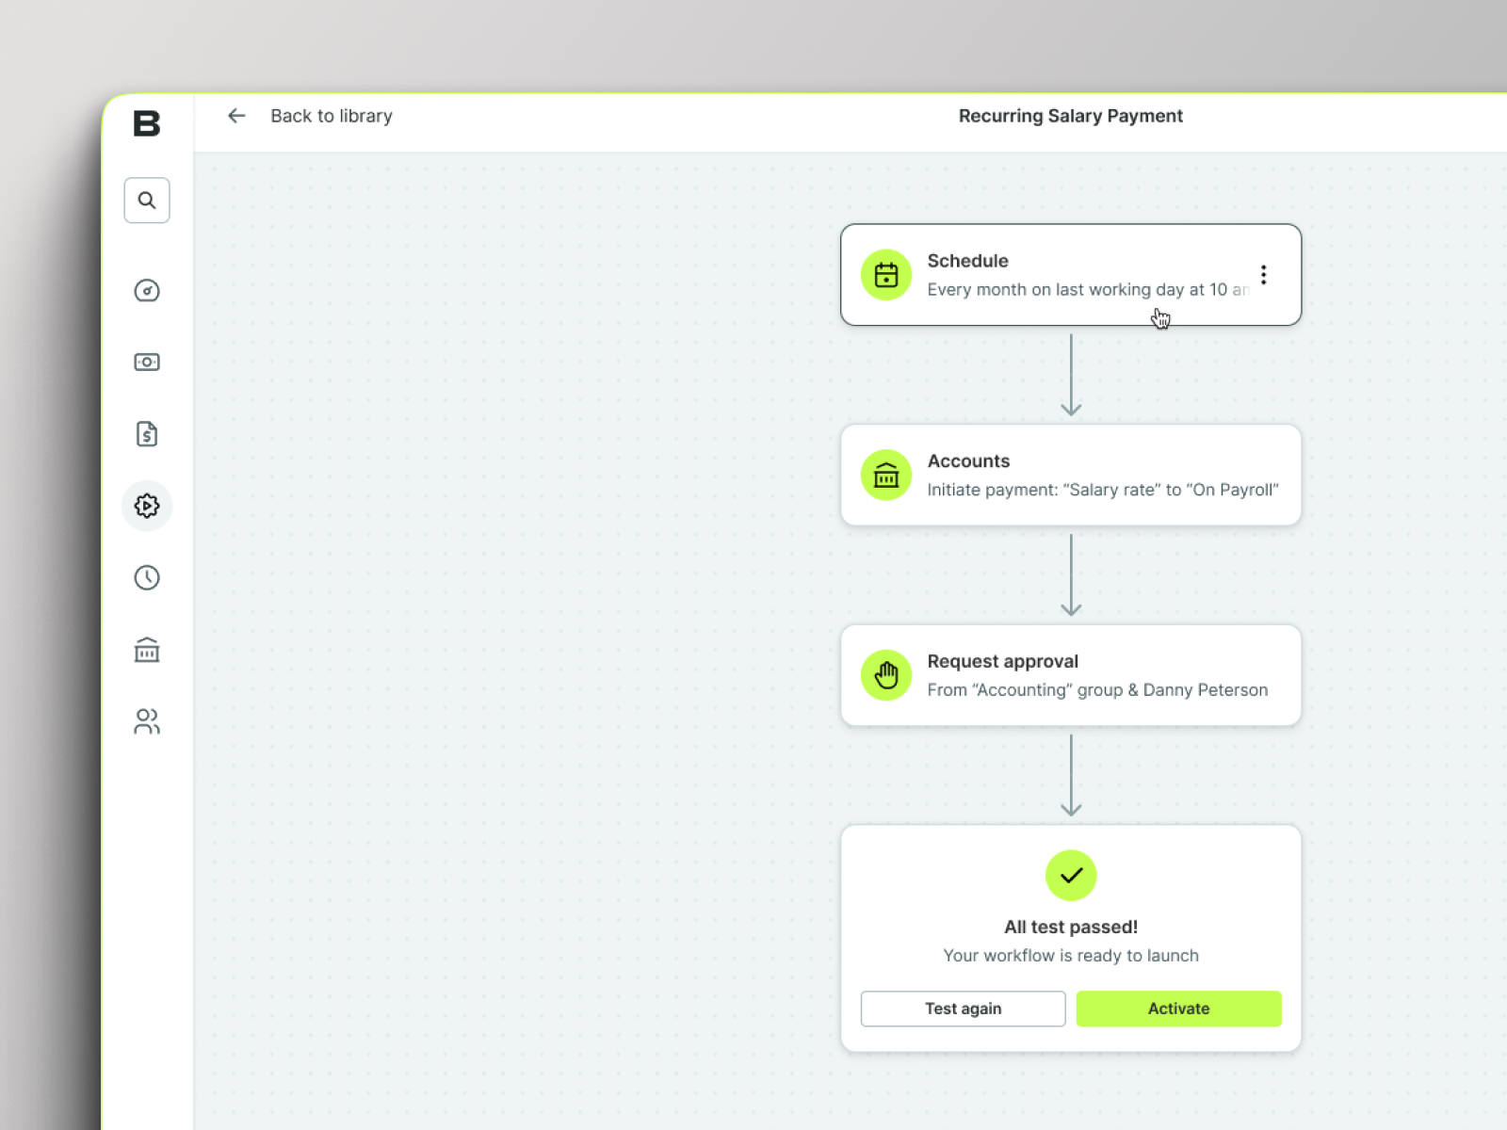Image resolution: width=1507 pixels, height=1130 pixels.
Task: Select the Request approval step card
Action: pos(1071,675)
